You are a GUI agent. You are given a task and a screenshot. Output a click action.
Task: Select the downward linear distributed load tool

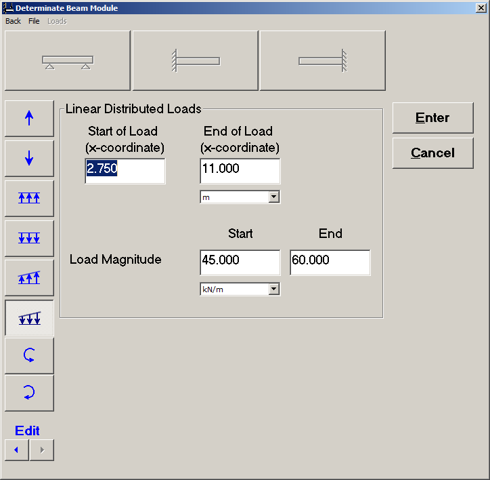pyautogui.click(x=29, y=318)
